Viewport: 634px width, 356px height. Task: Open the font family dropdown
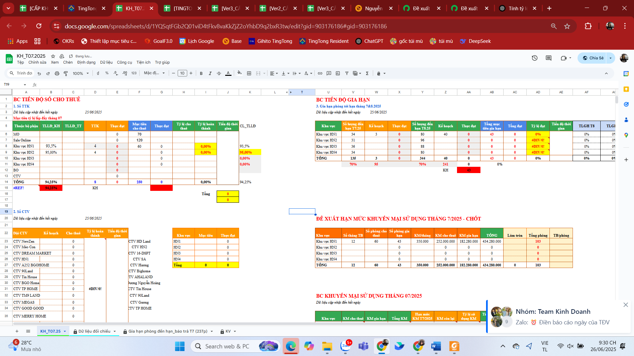point(154,73)
